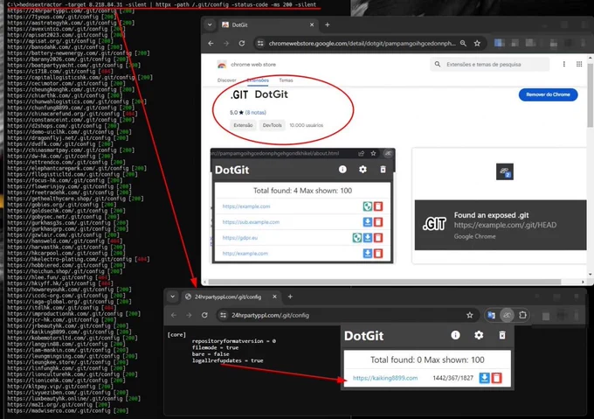
Task: Open the (8 notas) ratings link
Action: [x=256, y=113]
